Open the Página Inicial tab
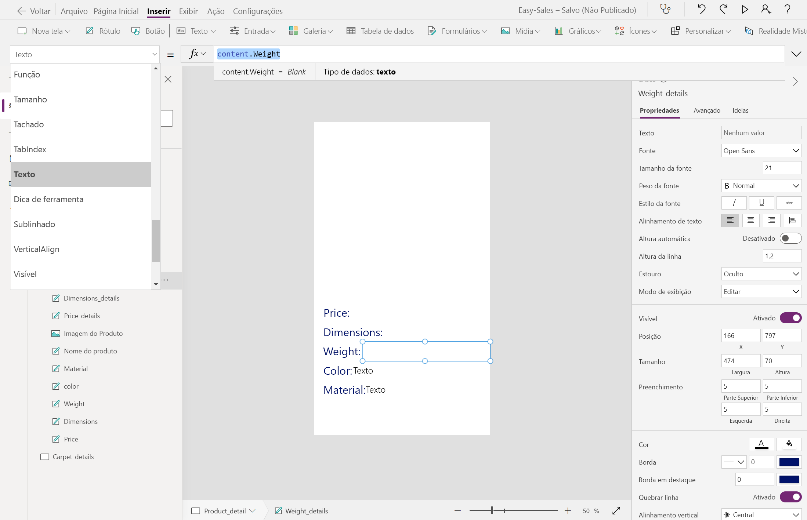Image resolution: width=807 pixels, height=520 pixels. 116,11
